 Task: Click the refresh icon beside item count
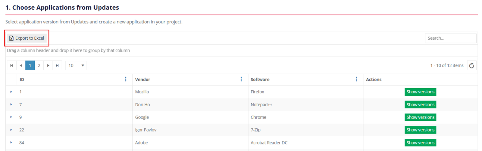471,65
